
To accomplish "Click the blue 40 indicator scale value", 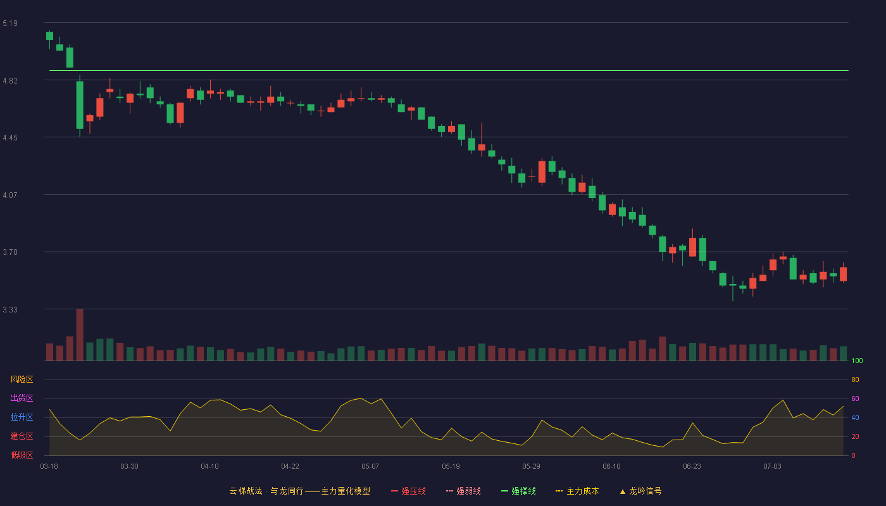I will (x=855, y=418).
